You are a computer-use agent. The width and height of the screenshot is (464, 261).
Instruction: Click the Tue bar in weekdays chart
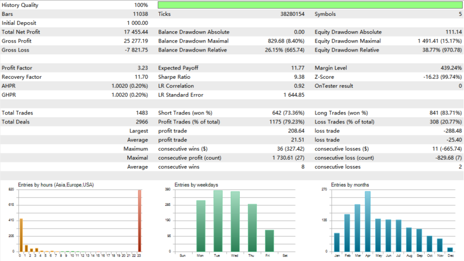[218, 221]
